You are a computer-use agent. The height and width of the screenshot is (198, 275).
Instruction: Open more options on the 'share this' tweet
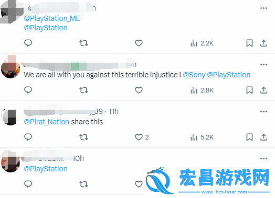coord(263,112)
